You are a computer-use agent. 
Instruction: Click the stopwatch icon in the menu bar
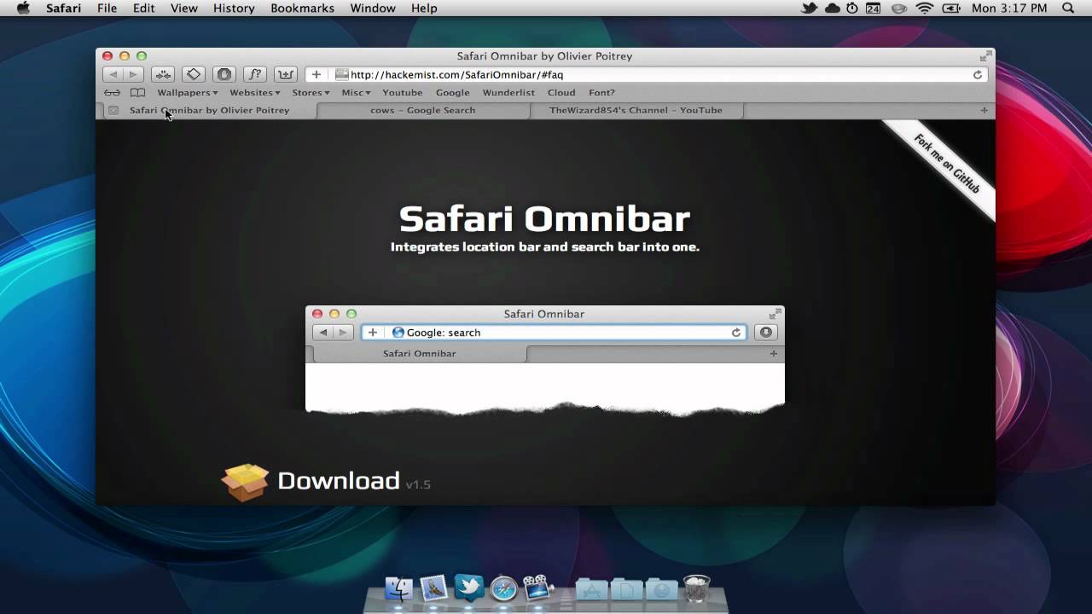pyautogui.click(x=852, y=8)
